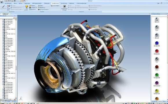
Task: Choose the topmost chrome sphere material
Action: pos(157,19)
